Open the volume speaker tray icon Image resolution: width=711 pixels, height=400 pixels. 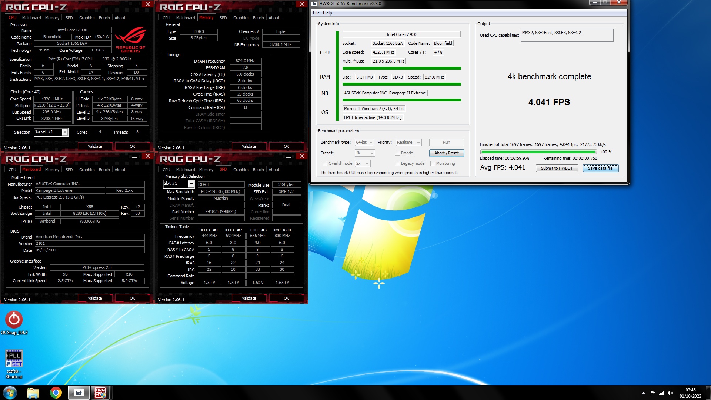670,393
